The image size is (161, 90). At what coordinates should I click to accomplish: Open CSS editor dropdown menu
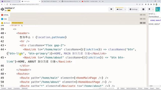point(144,19)
